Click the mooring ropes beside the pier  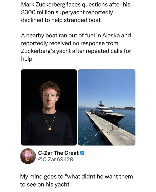point(91,138)
